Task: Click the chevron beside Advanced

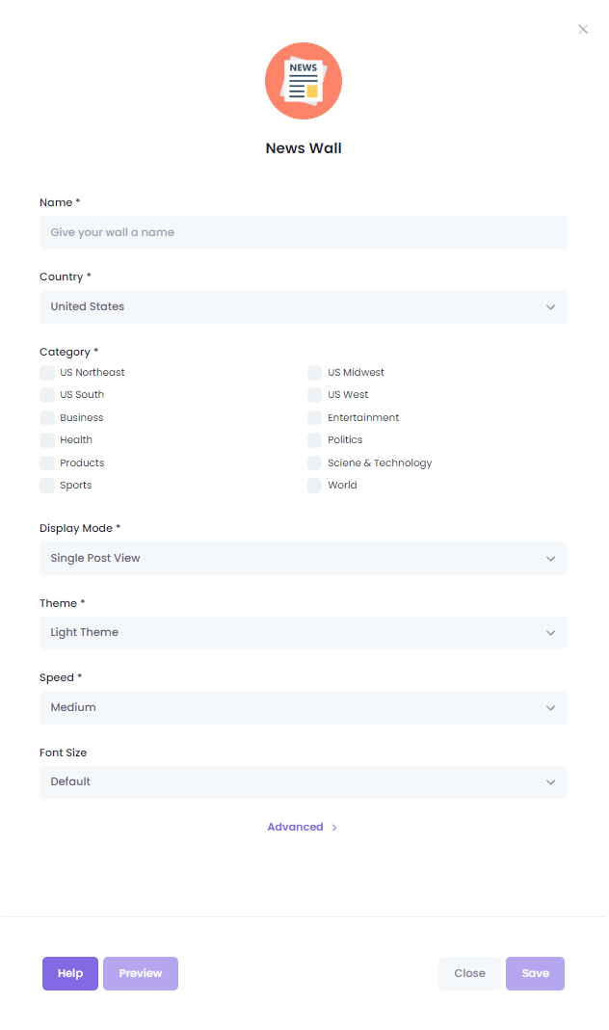Action: click(334, 827)
